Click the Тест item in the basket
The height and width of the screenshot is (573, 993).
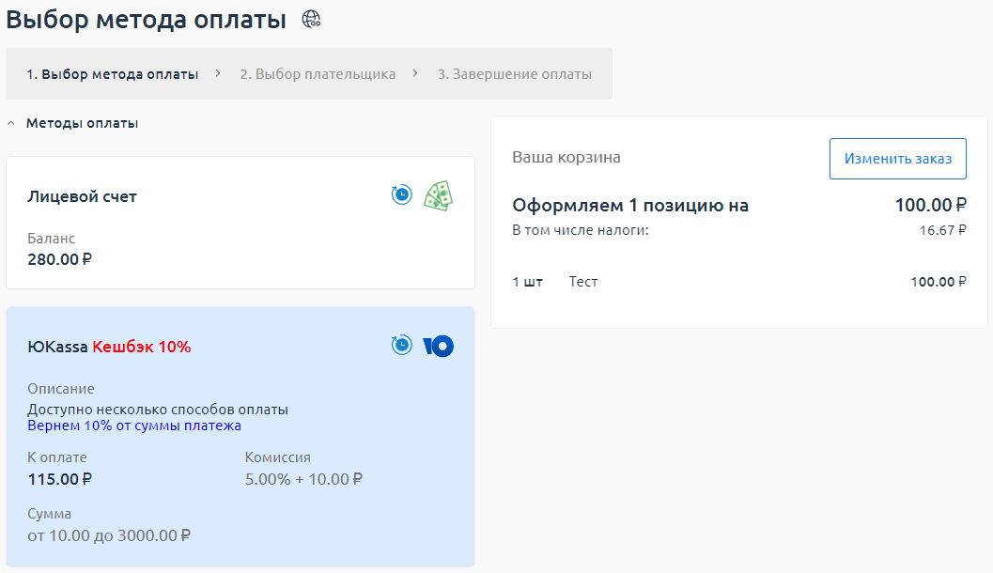pyautogui.click(x=582, y=282)
